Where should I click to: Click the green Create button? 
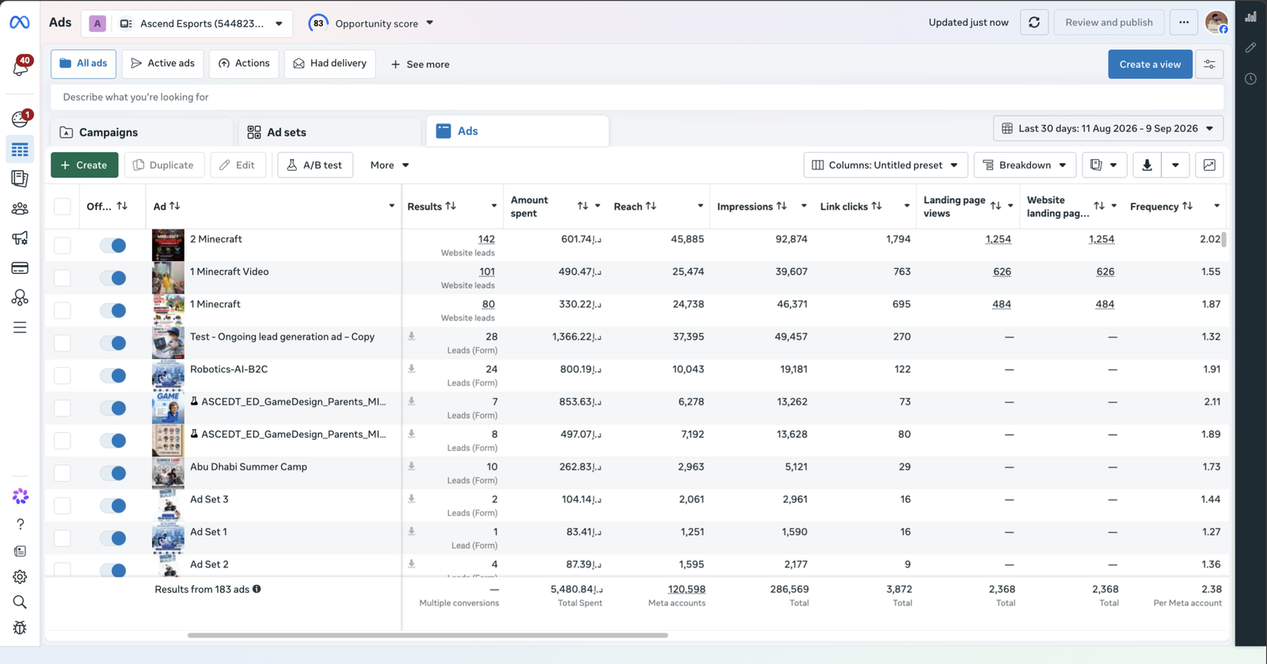point(85,165)
